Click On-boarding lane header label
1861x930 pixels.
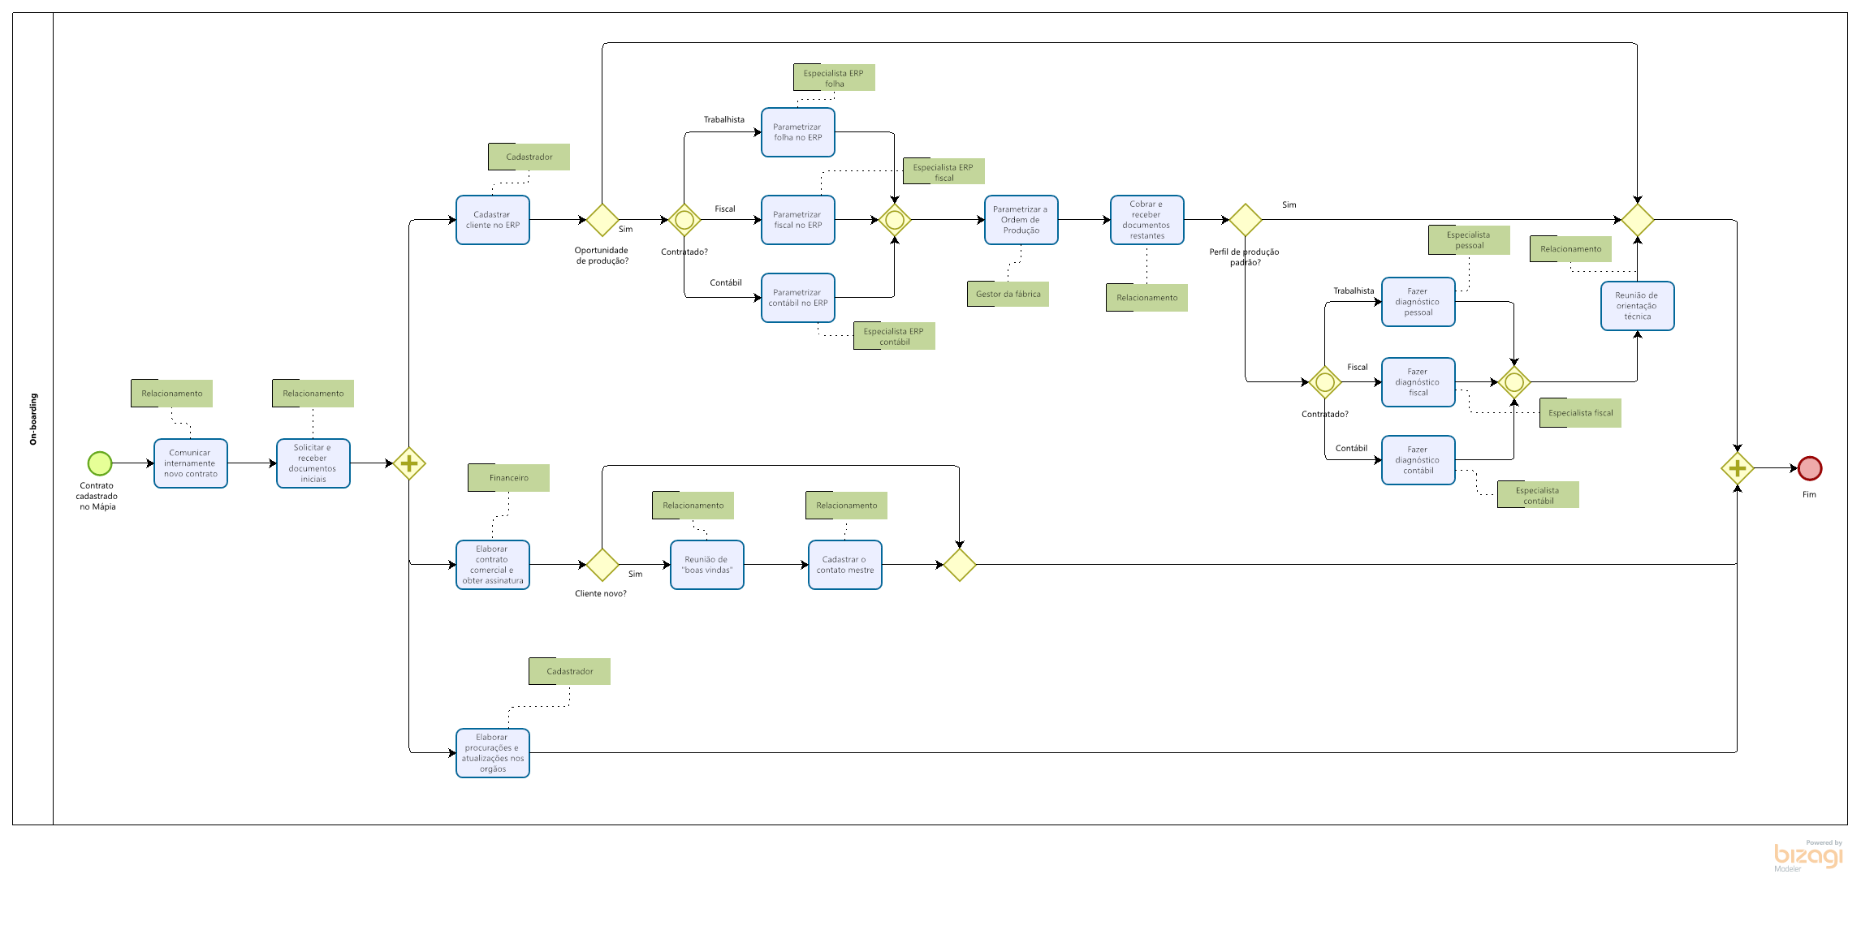point(33,420)
